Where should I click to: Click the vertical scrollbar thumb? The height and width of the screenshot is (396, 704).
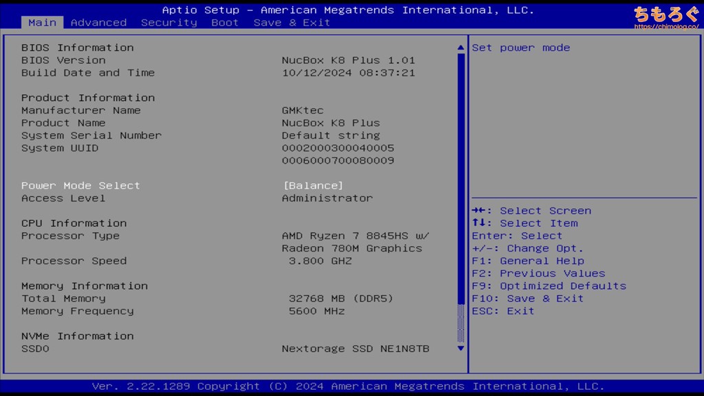coord(461,178)
